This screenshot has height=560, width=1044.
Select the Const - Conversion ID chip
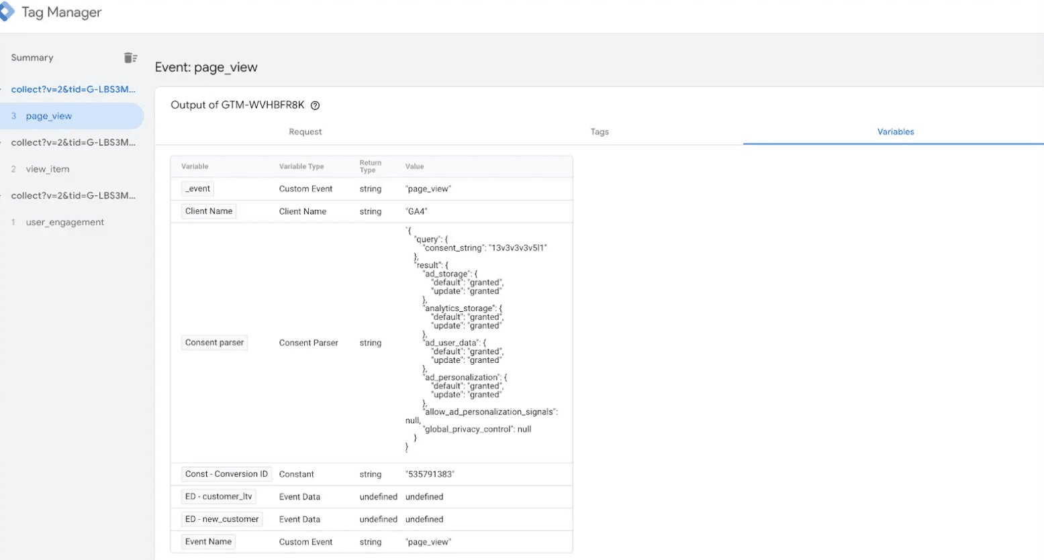(x=226, y=474)
